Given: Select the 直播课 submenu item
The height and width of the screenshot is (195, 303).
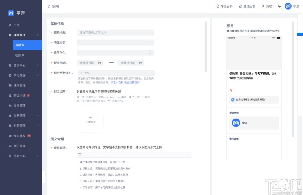Looking at the screenshot, I should pos(27,45).
